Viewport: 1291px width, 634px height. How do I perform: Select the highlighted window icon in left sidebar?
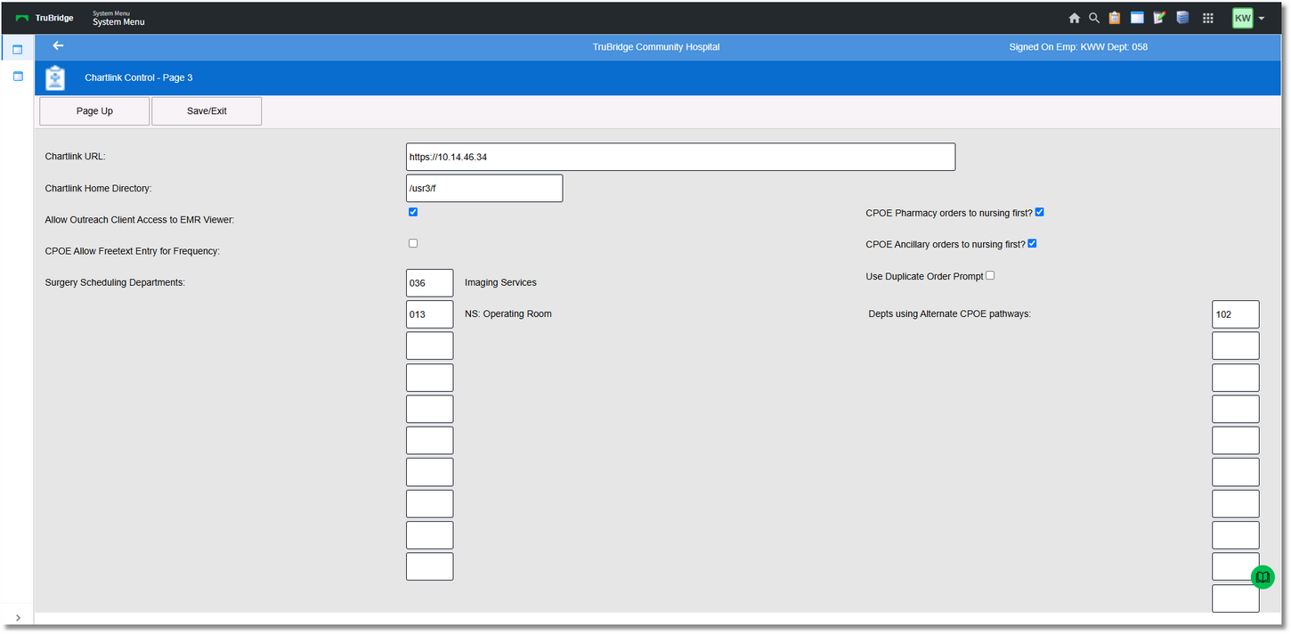coord(17,49)
